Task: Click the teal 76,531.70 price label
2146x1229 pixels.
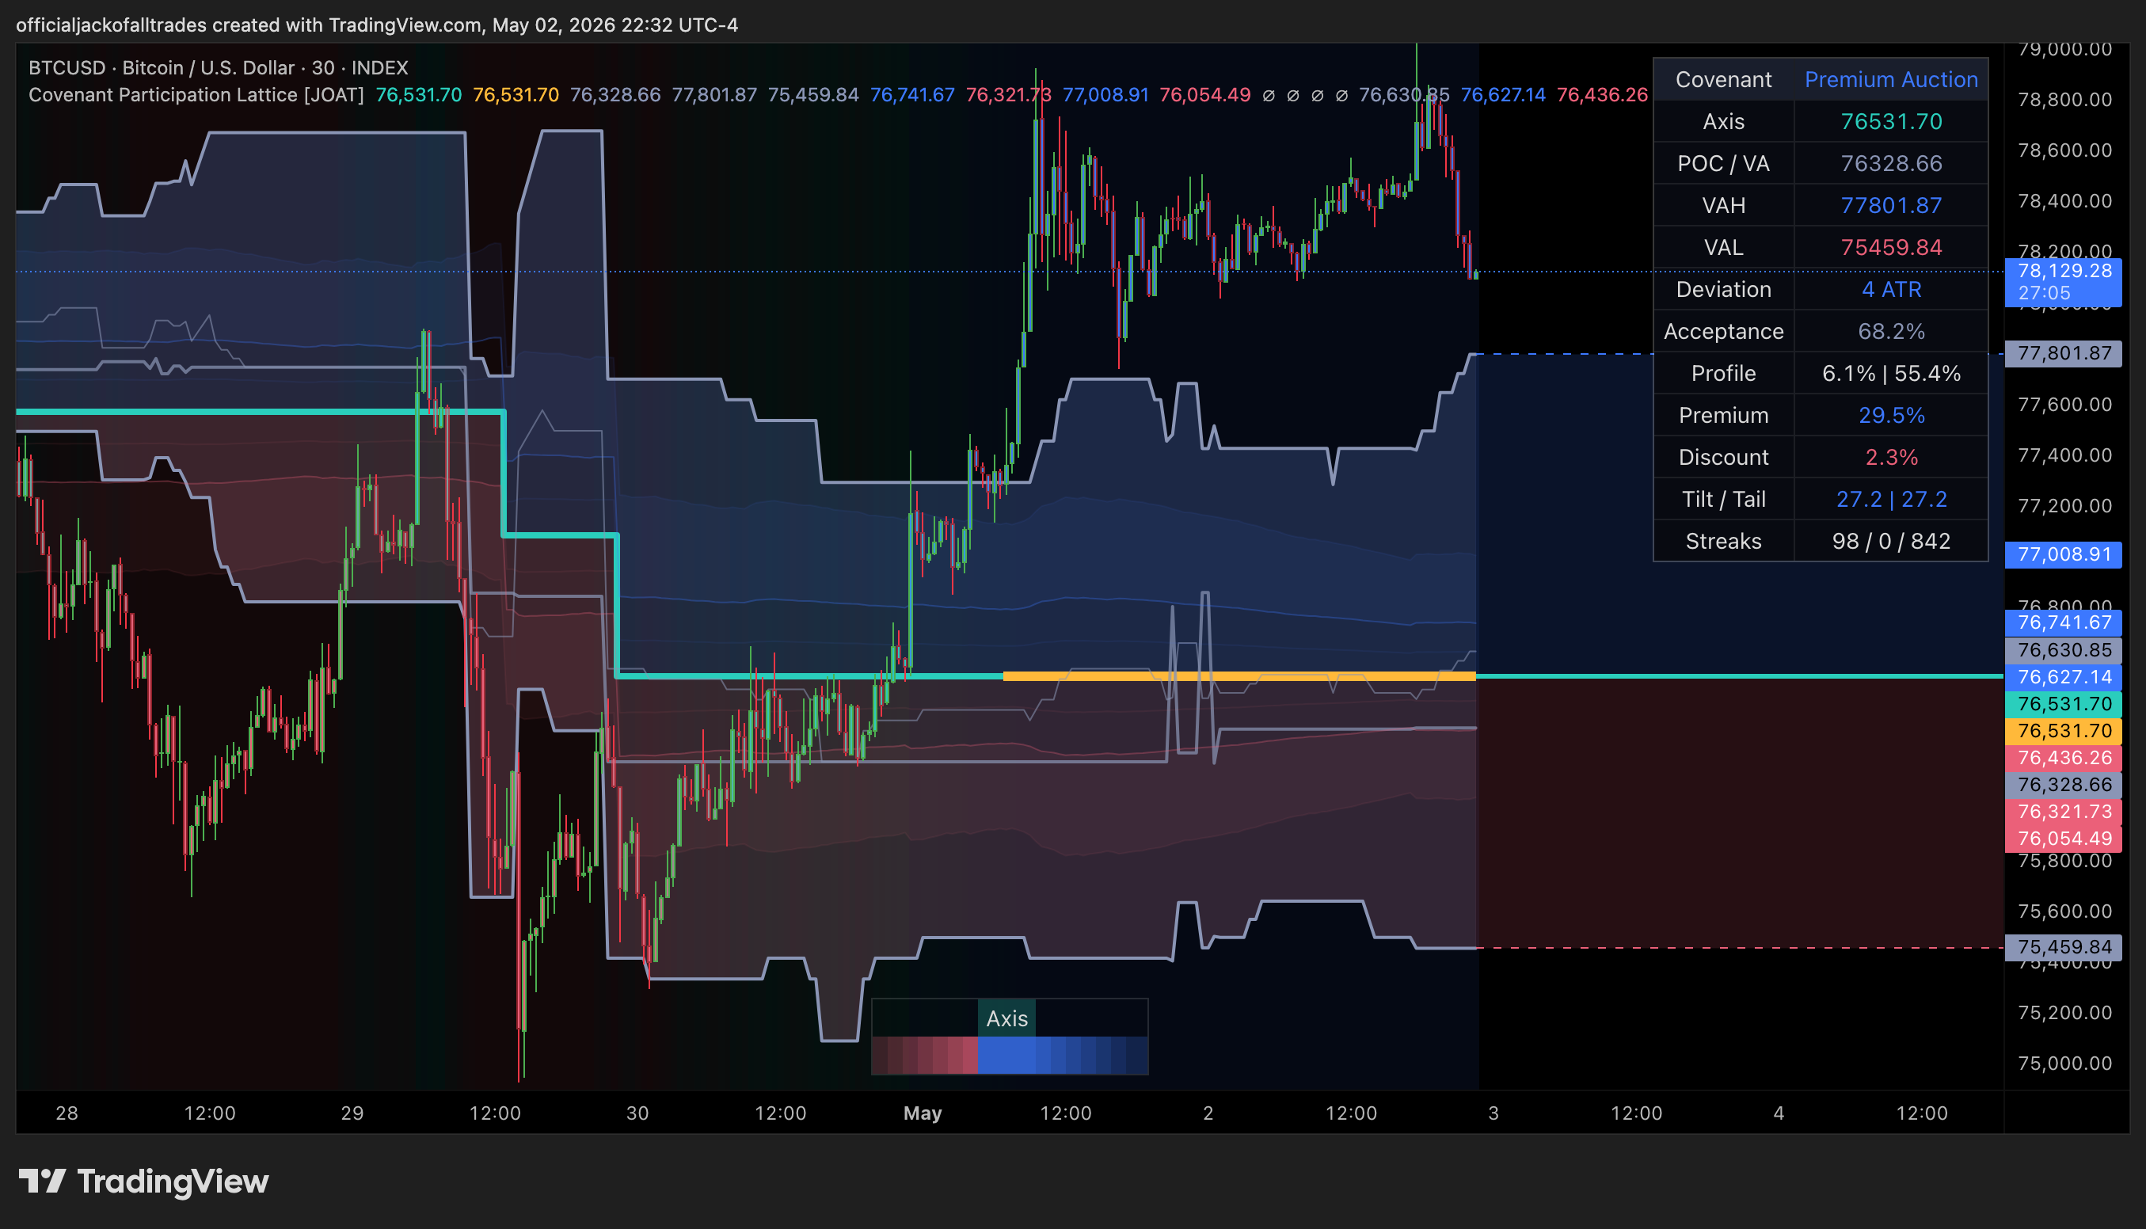Action: [x=2062, y=704]
